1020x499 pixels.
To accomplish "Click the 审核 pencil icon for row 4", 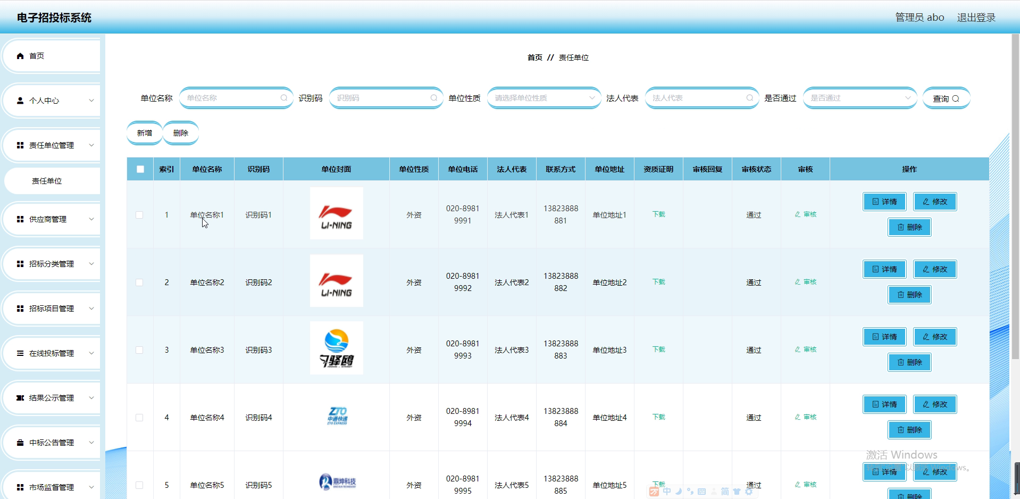I will click(798, 417).
